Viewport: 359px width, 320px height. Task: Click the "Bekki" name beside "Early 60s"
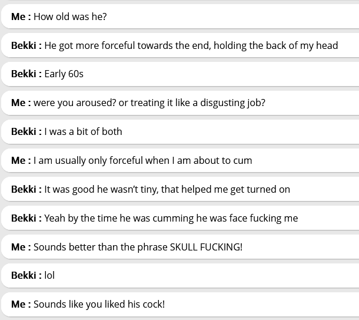coord(24,74)
